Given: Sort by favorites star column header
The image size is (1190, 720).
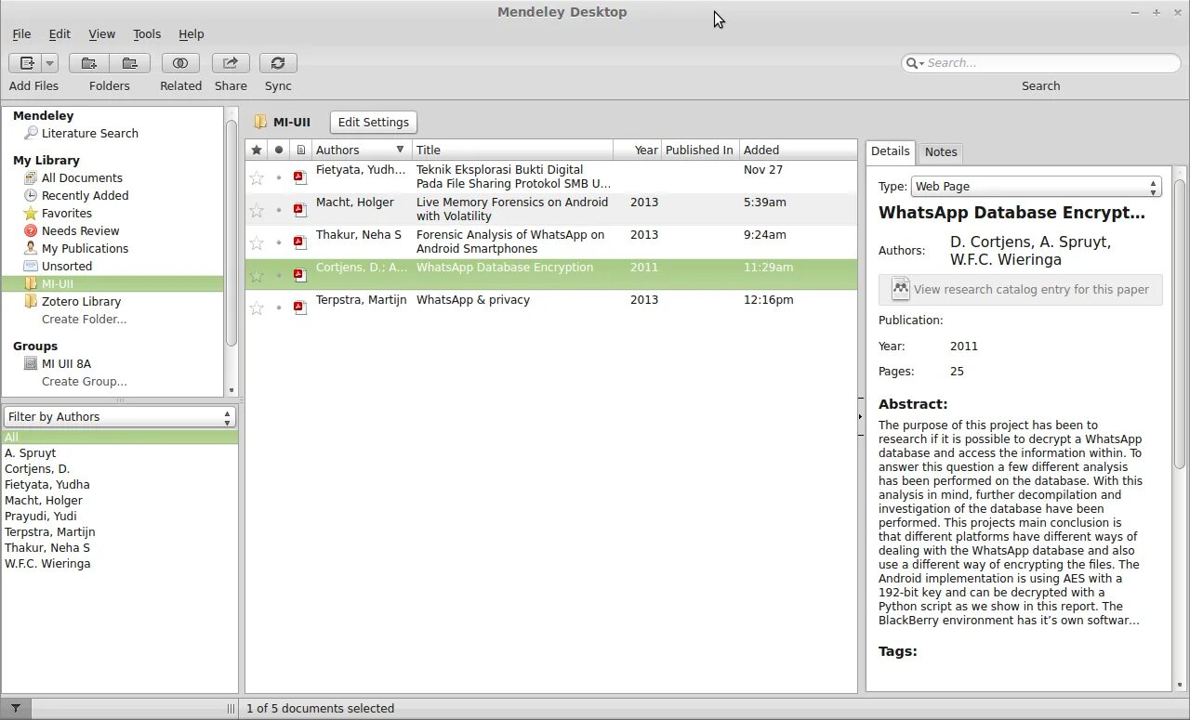Looking at the screenshot, I should (x=257, y=150).
